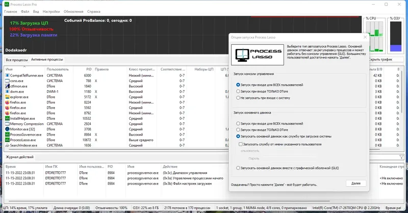Sort by Наборы ЦП column header
Viewport: 408px width, 213px height.
200,69
